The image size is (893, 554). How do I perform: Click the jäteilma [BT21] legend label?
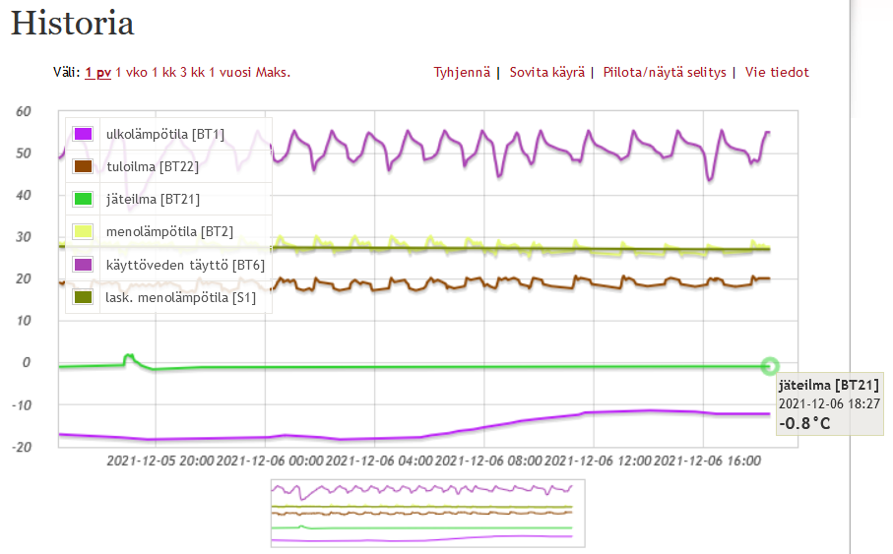pyautogui.click(x=153, y=200)
